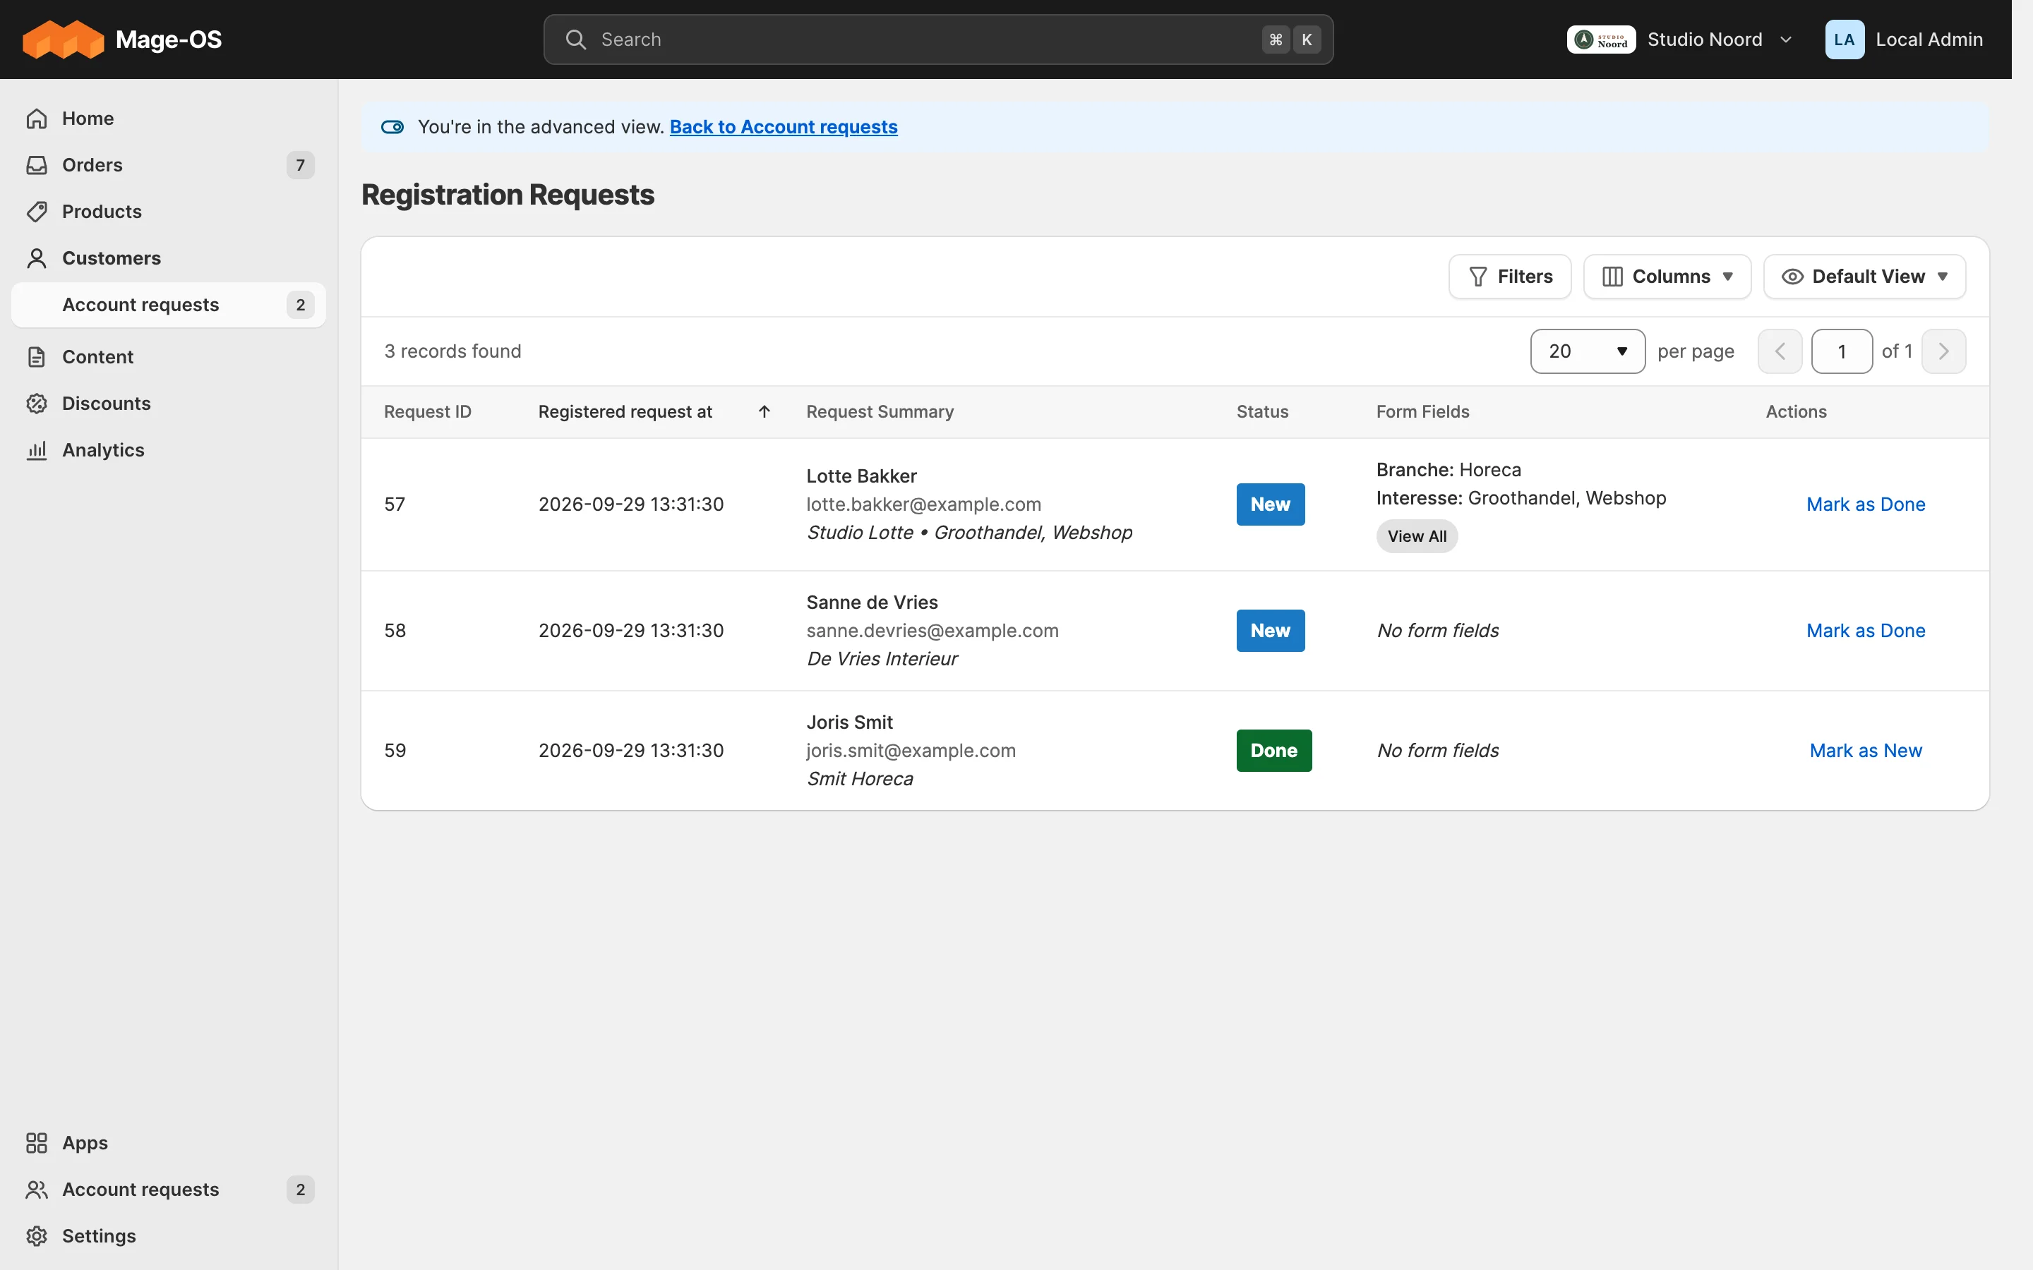Image resolution: width=2033 pixels, height=1270 pixels.
Task: Open the Default View dropdown
Action: pos(1864,277)
